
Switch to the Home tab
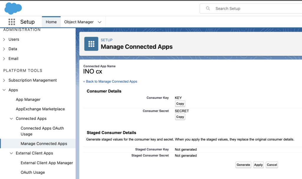point(51,22)
